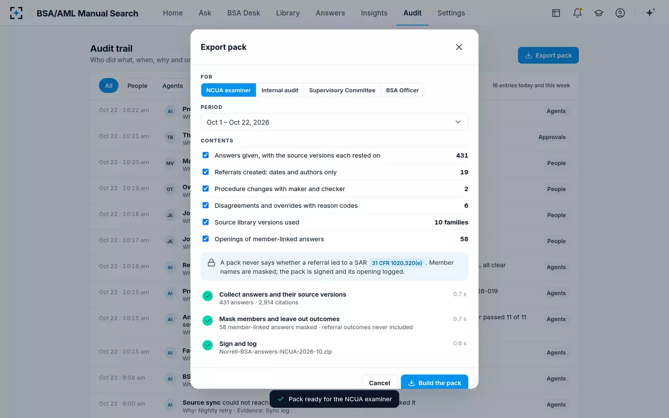Image resolution: width=669 pixels, height=418 pixels.
Task: Uncheck Source library versions used
Action: tap(205, 222)
